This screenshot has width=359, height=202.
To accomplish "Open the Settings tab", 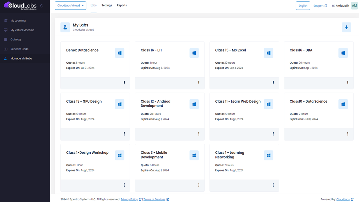I will (107, 5).
